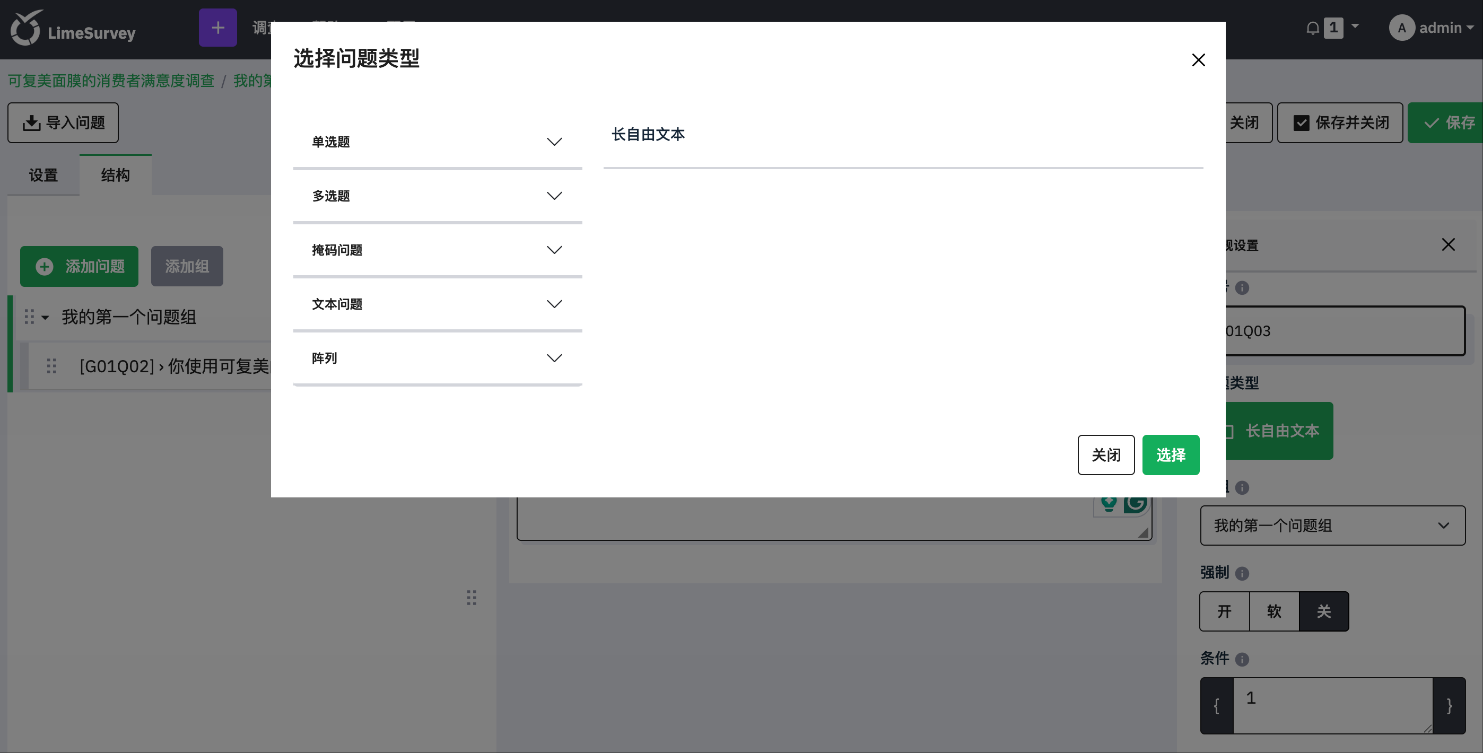Click 保存并关闭 button
Image resolution: width=1483 pixels, height=753 pixels.
[x=1340, y=122]
